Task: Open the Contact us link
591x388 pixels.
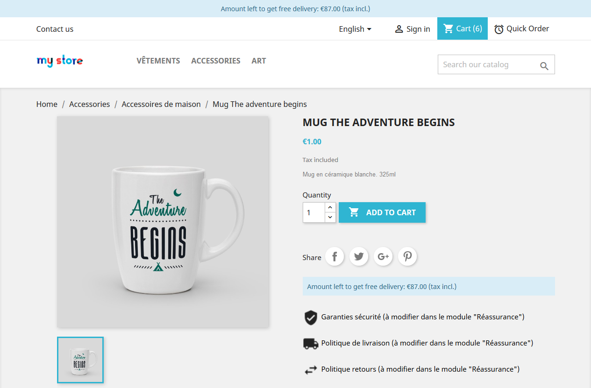Action: pyautogui.click(x=55, y=29)
